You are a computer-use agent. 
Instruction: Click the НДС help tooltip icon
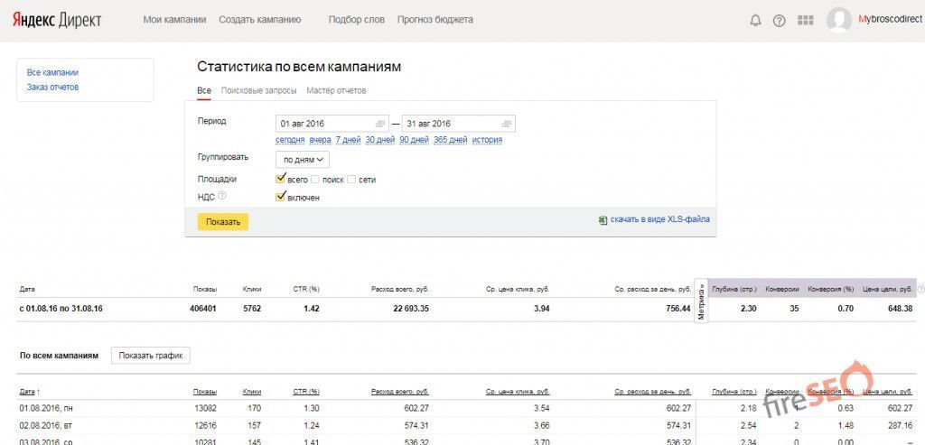222,195
